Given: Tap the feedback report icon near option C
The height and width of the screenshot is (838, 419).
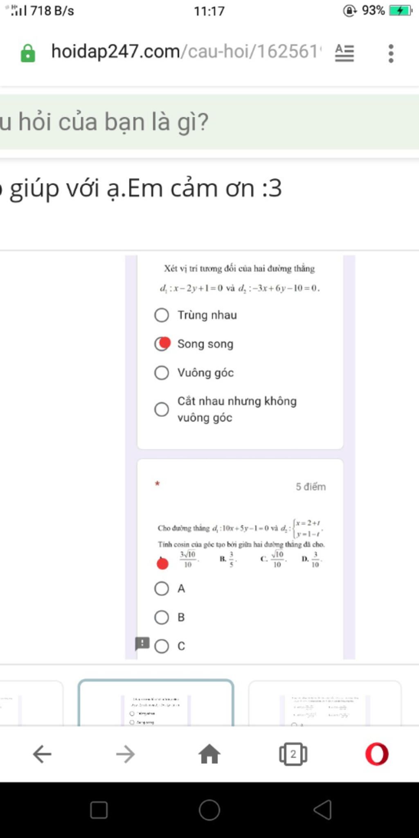Looking at the screenshot, I should (142, 644).
